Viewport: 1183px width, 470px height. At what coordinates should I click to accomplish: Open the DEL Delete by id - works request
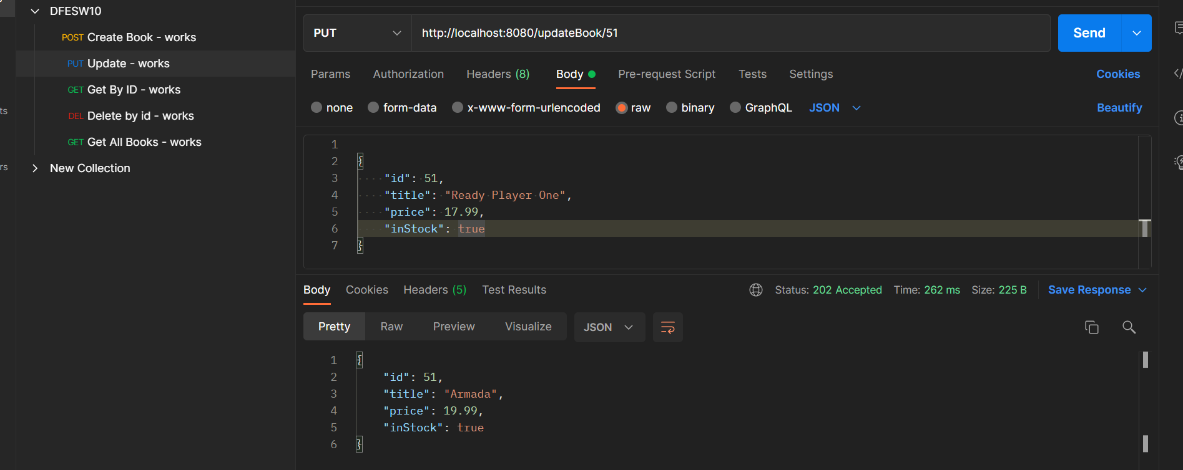[x=156, y=116]
